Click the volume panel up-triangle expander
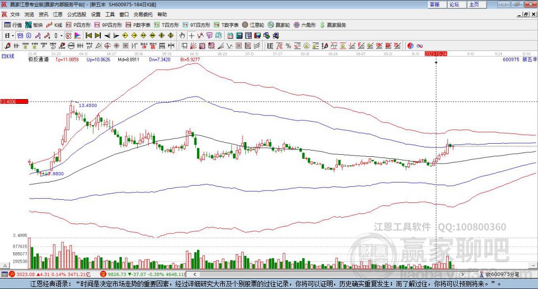 point(5,265)
